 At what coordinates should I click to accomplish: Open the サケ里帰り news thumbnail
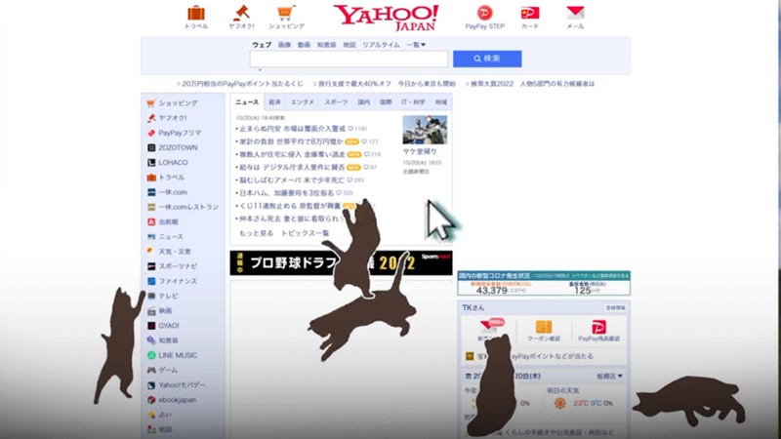[x=425, y=130]
